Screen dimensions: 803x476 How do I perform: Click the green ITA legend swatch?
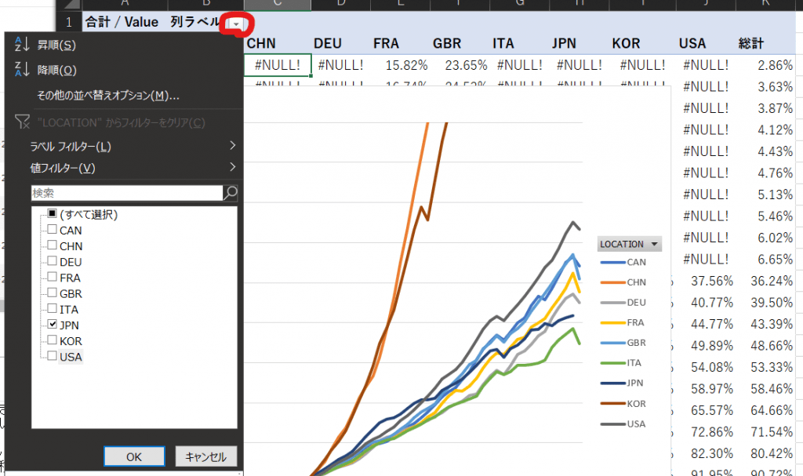point(612,363)
